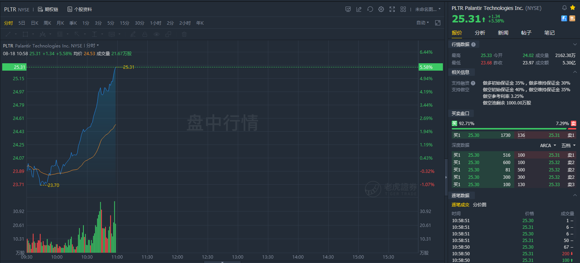Enter fullscreen with the expand-arrows icon
Viewport: 580px width, 263px height.
click(x=392, y=9)
